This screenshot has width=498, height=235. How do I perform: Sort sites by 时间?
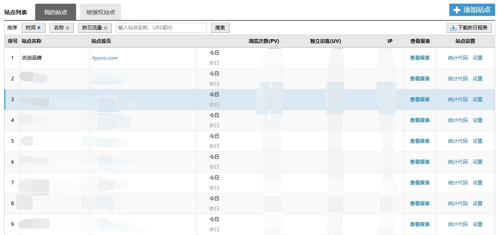33,28
